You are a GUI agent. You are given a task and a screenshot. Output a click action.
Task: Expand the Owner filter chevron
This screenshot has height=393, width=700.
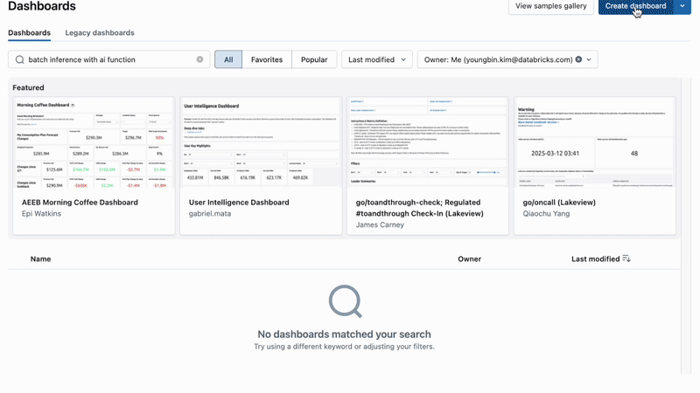589,59
